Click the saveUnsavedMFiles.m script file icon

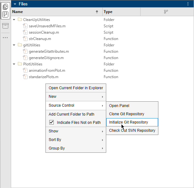coord(25,26)
